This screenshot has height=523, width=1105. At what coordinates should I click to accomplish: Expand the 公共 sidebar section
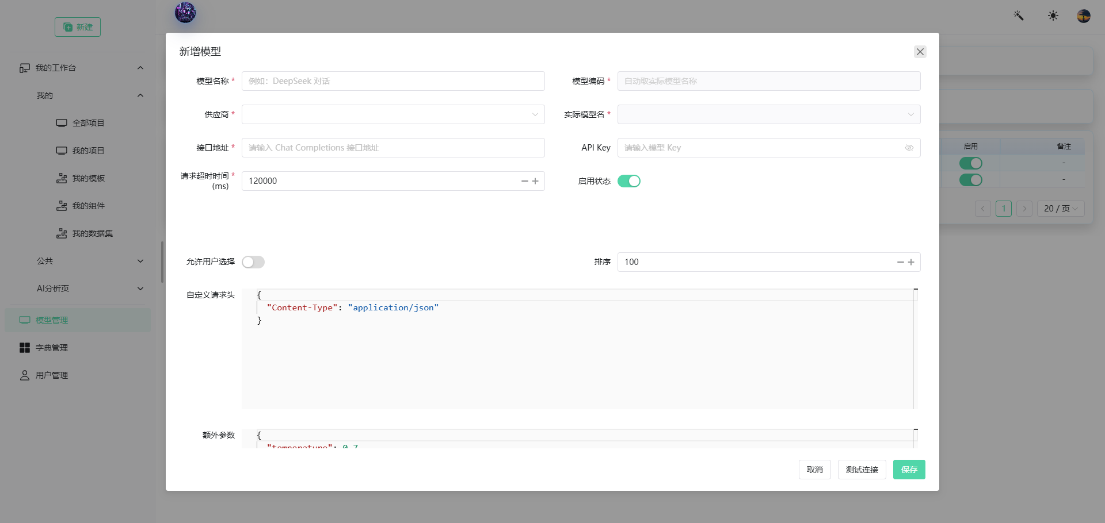(90, 261)
